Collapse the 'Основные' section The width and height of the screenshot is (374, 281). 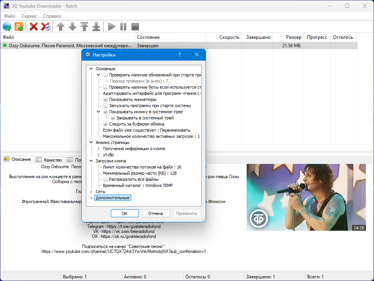[x=91, y=69]
